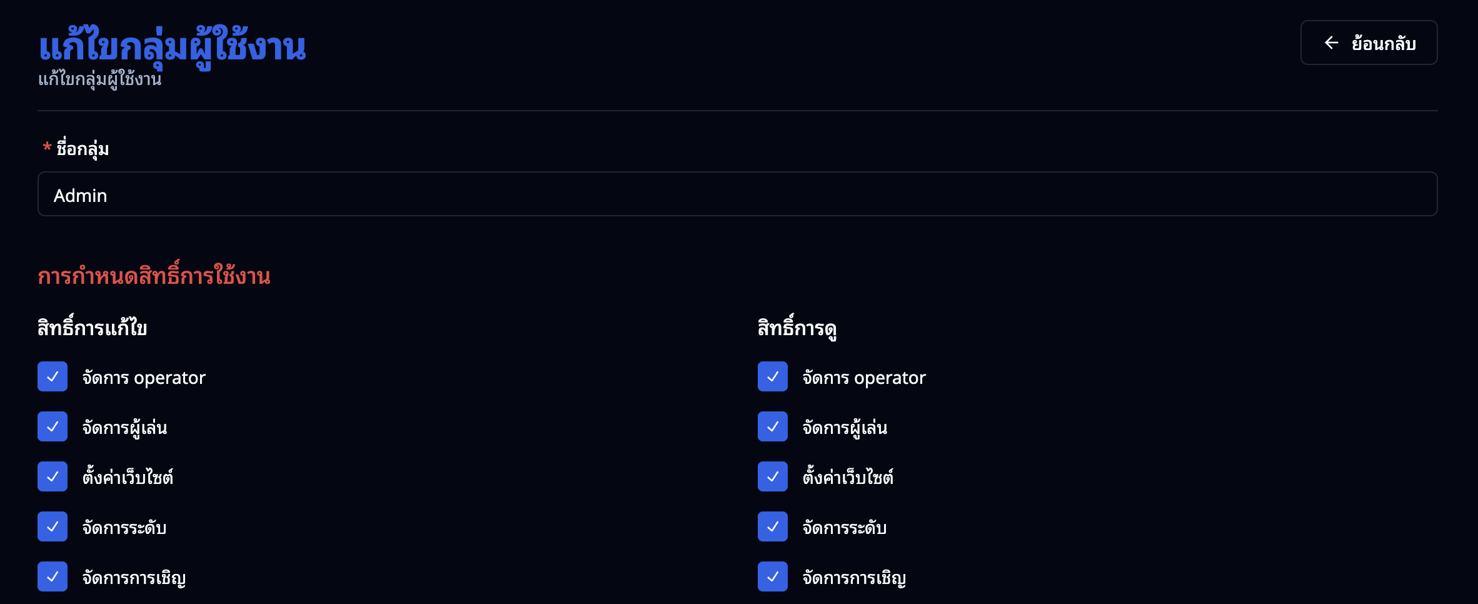
Task: Click จัดการผู้เล่น label under สิทธิ์การดู
Action: 845,428
